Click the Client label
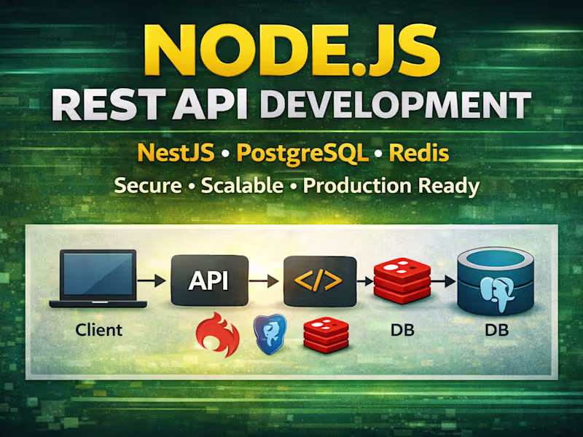 (99, 330)
